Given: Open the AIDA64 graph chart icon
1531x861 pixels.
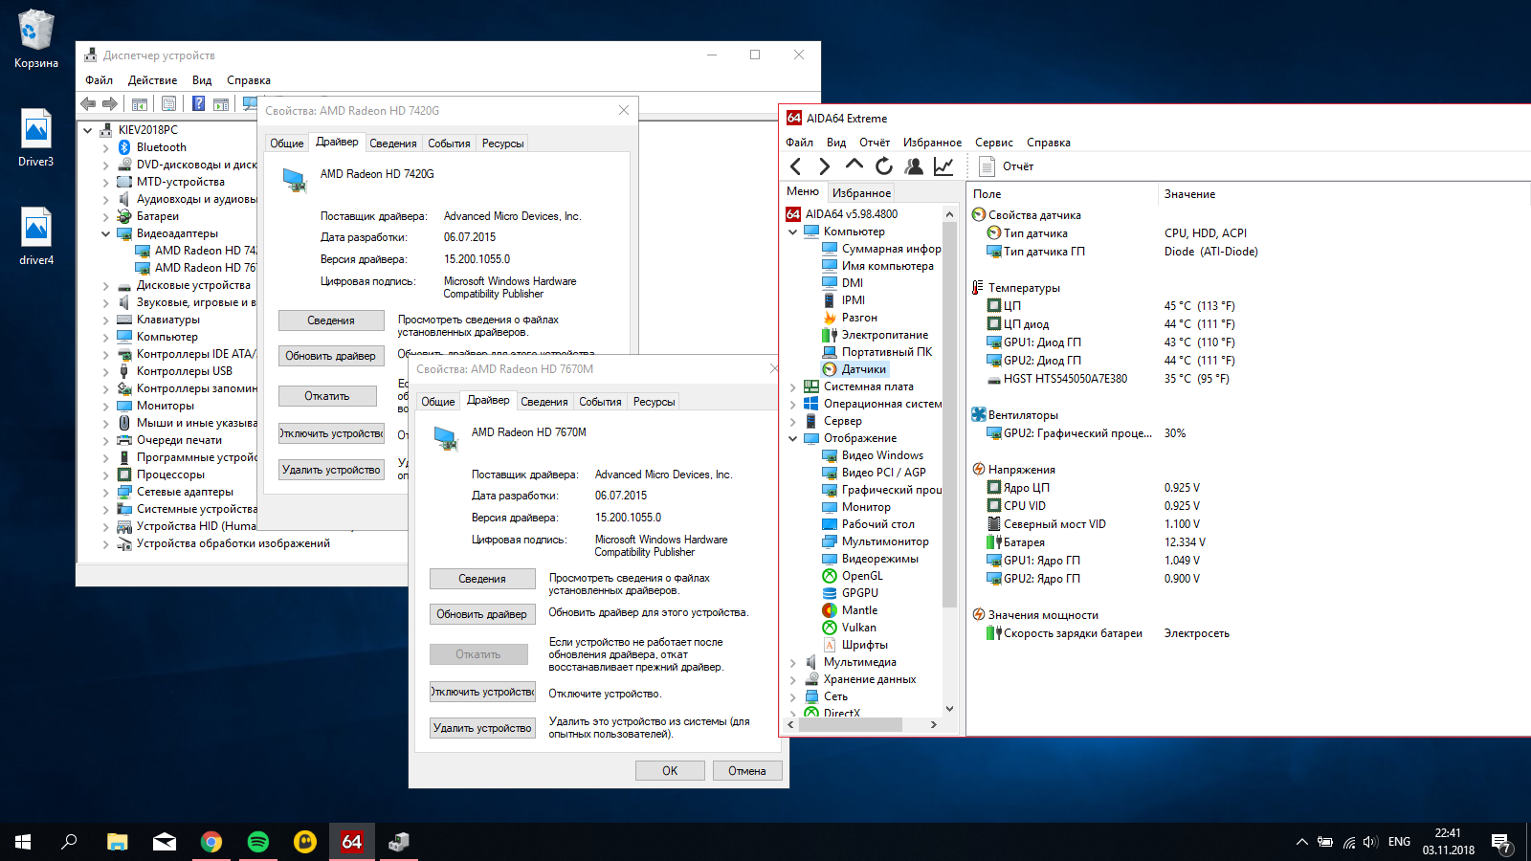Looking at the screenshot, I should coord(943,166).
